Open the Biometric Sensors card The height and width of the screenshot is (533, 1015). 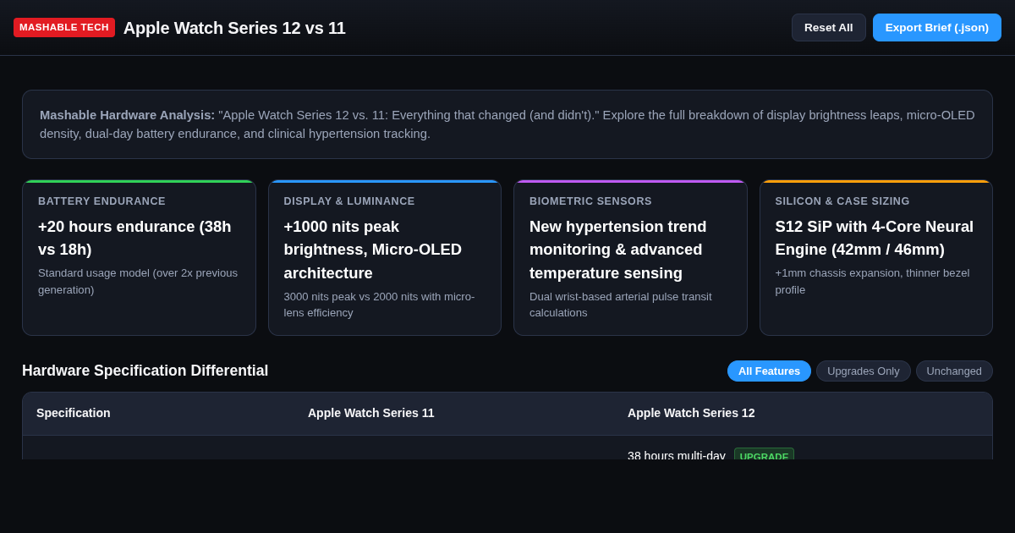click(x=630, y=257)
